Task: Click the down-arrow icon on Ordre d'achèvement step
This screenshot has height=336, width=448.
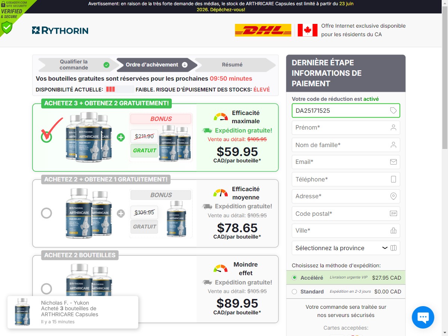Action: pyautogui.click(x=184, y=65)
